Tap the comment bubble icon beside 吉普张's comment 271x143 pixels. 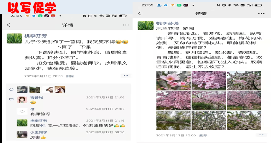point(11,99)
